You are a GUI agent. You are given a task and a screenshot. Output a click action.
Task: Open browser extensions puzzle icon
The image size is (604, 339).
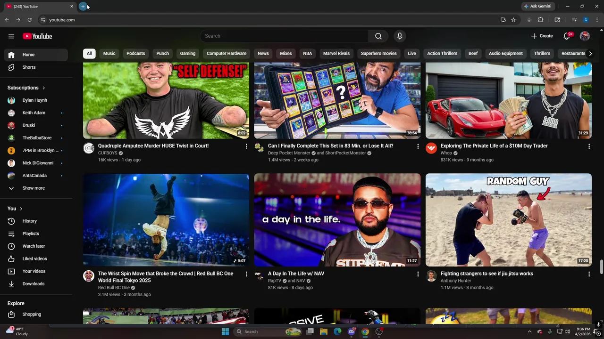(x=541, y=20)
